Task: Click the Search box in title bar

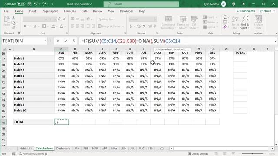Action: 141,4
